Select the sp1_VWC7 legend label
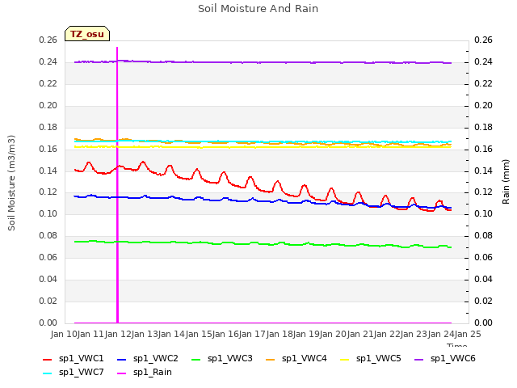The image size is (517, 388). [x=81, y=373]
